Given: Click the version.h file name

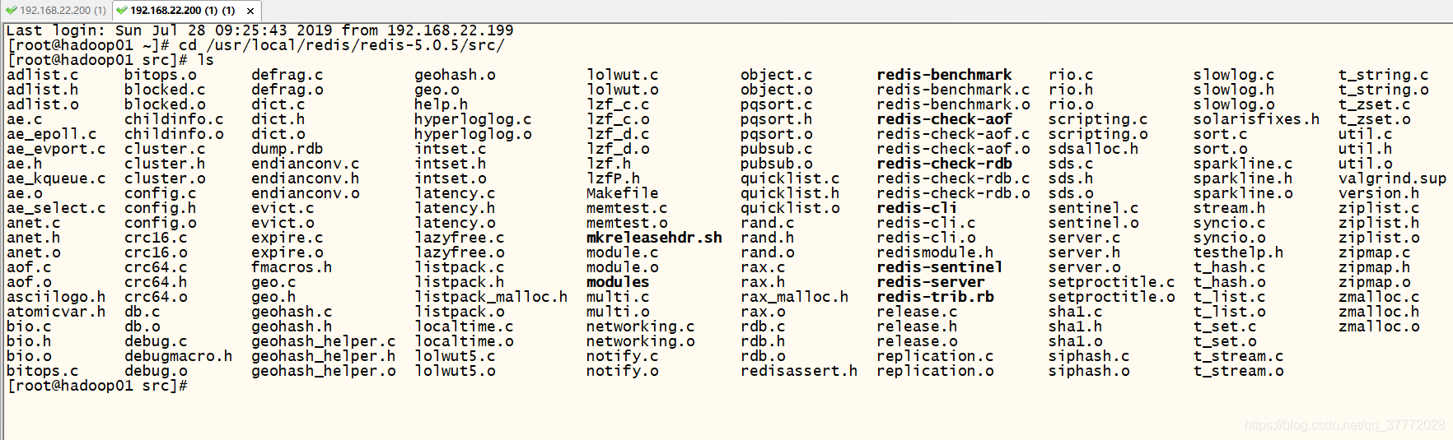Looking at the screenshot, I should pyautogui.click(x=1379, y=193).
